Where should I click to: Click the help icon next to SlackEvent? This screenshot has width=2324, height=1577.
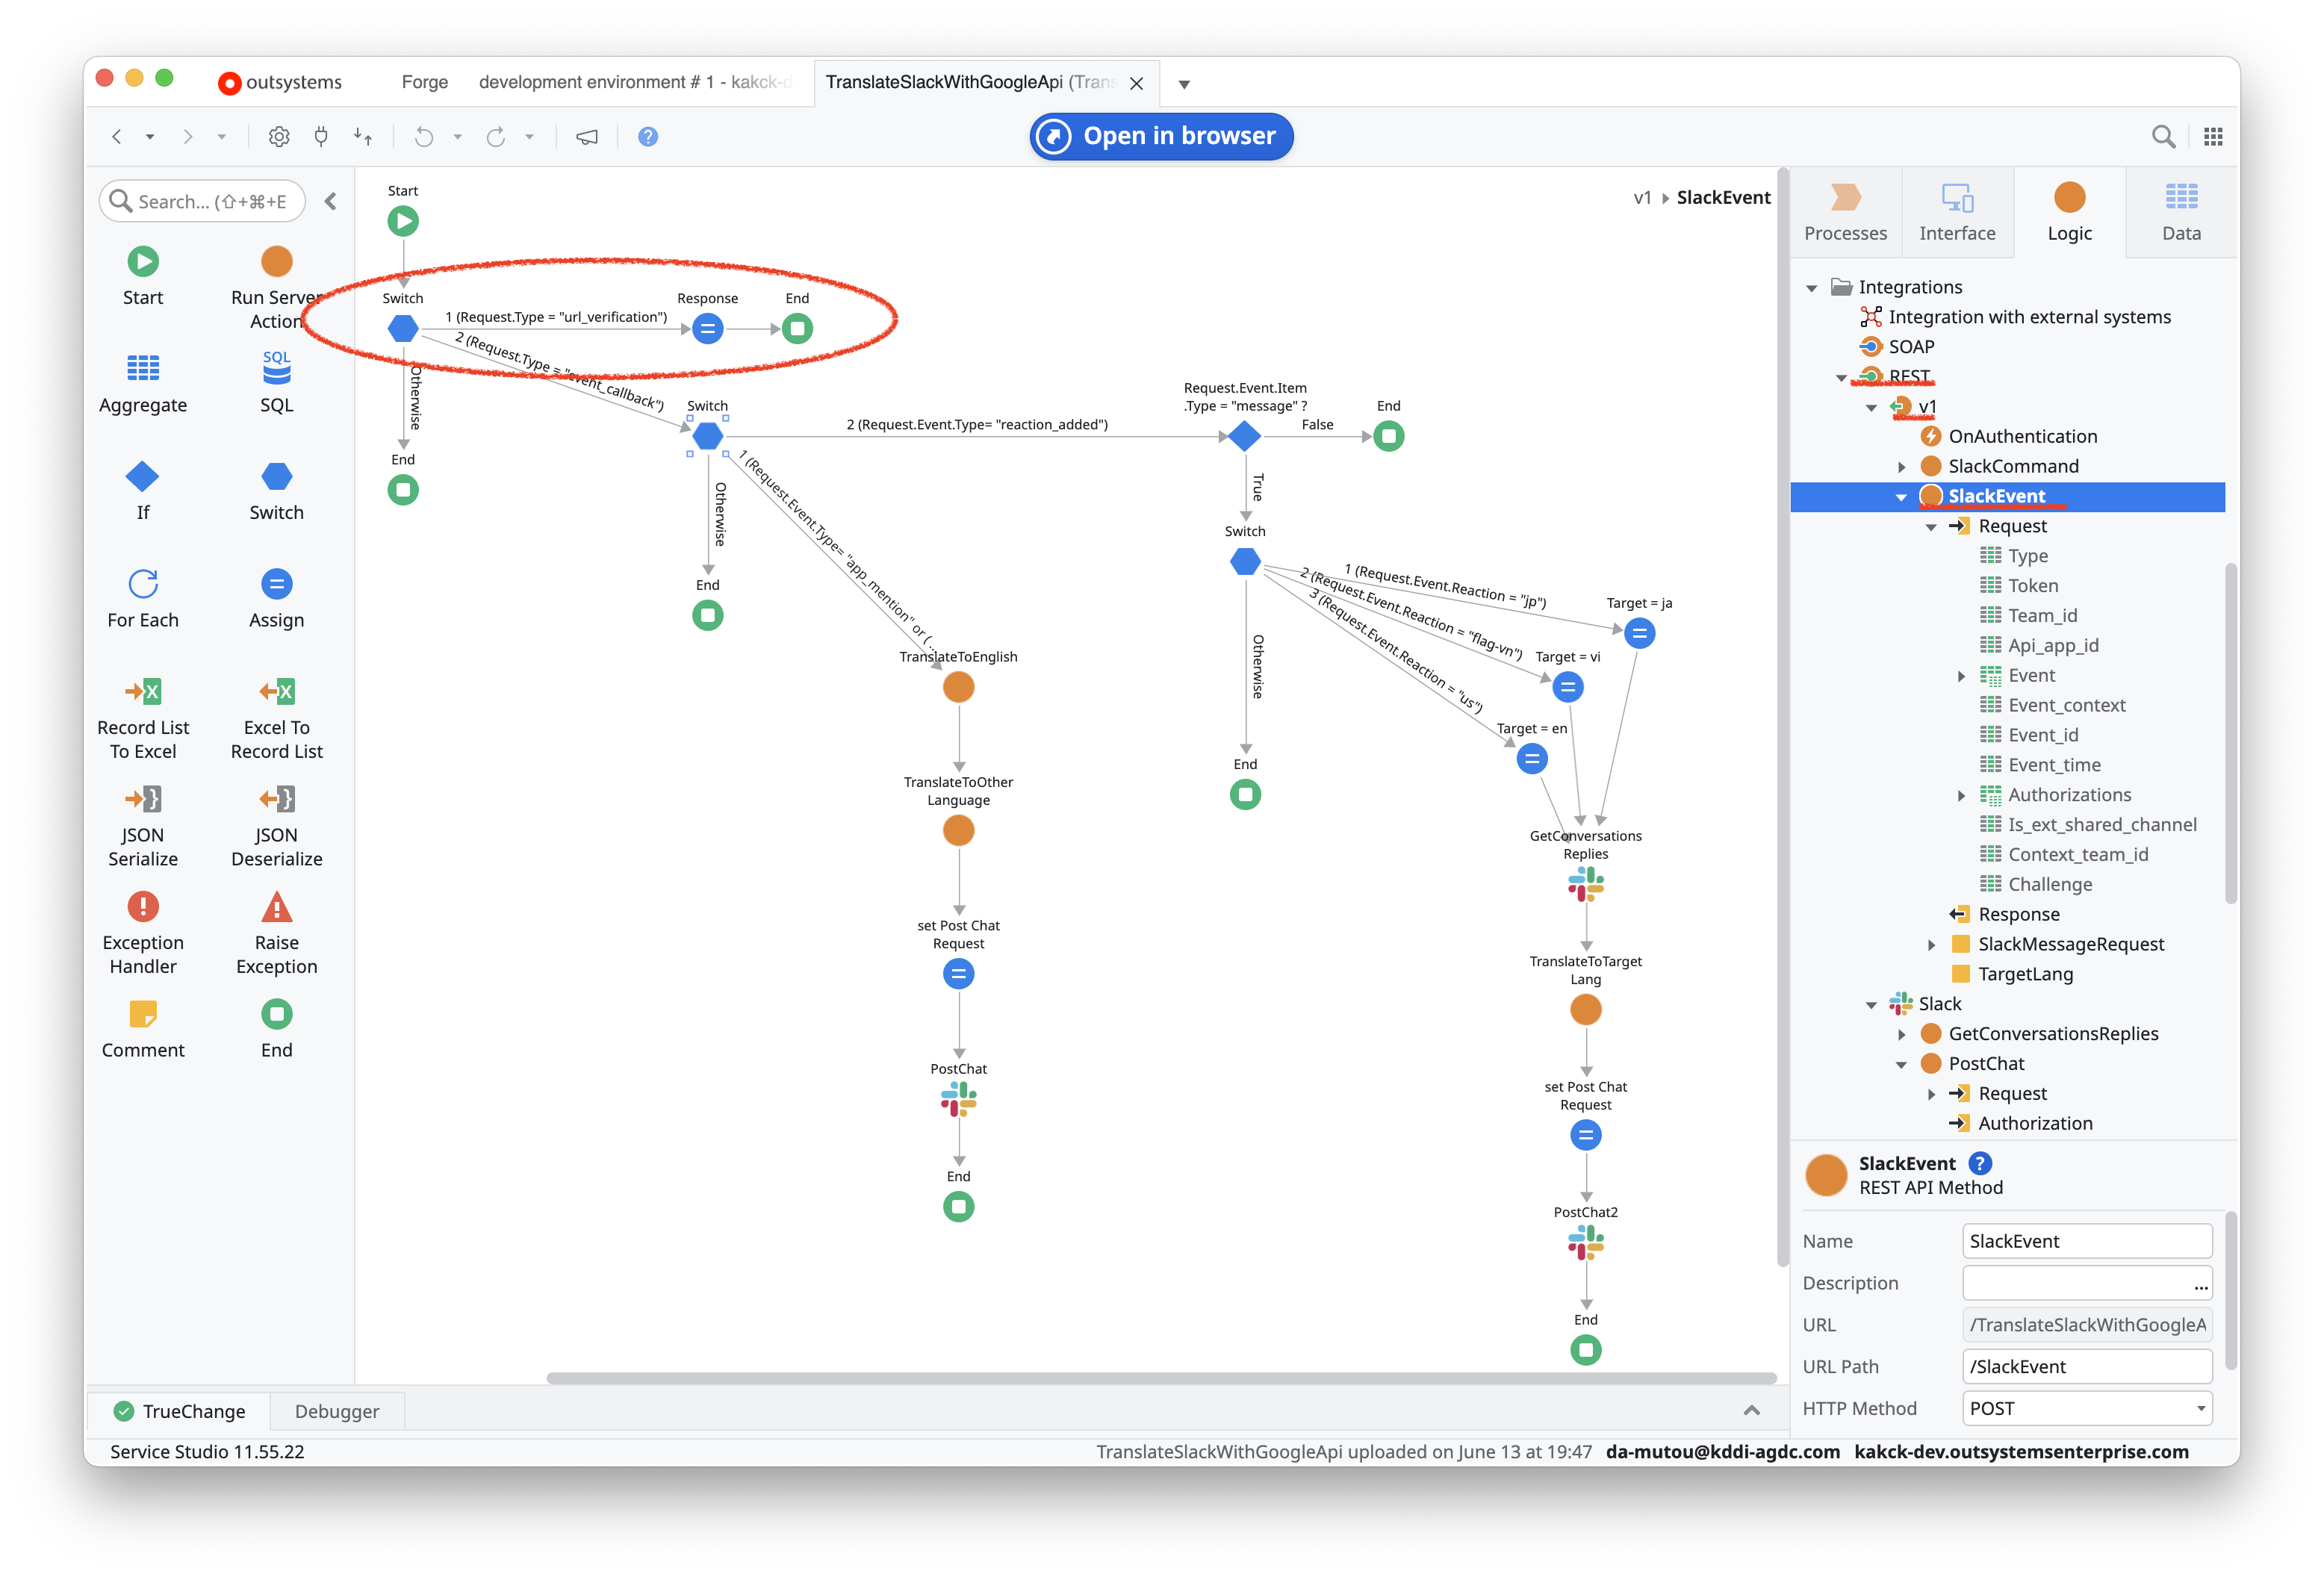tap(1980, 1163)
